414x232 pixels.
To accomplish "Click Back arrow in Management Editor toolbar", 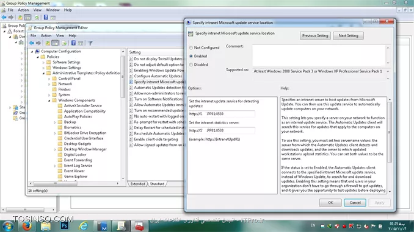I will pyautogui.click(x=32, y=43).
